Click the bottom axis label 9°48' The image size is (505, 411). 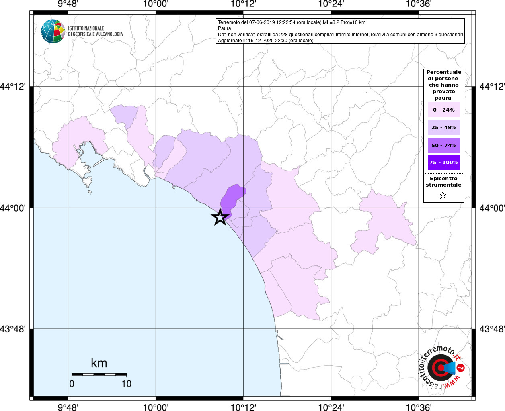point(68,407)
